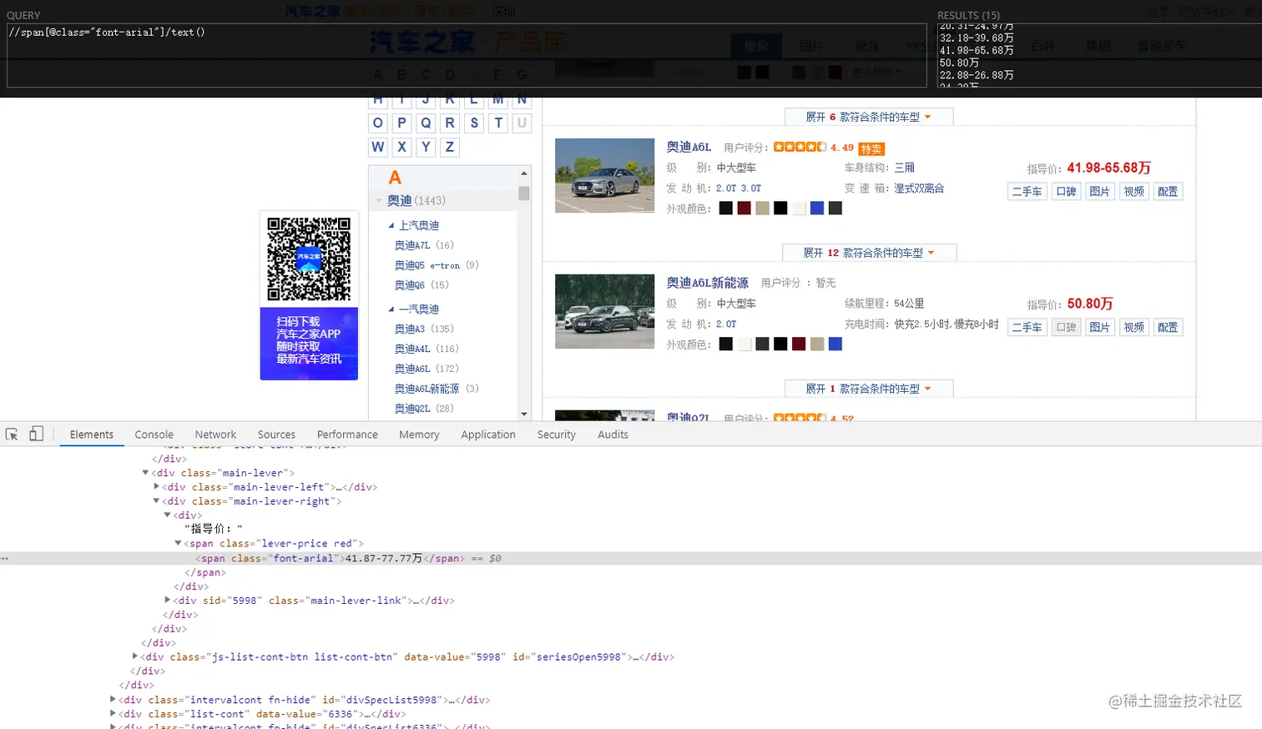Expand the seriesOpen5998 div node
Image resolution: width=1262 pixels, height=729 pixels.
click(x=134, y=656)
